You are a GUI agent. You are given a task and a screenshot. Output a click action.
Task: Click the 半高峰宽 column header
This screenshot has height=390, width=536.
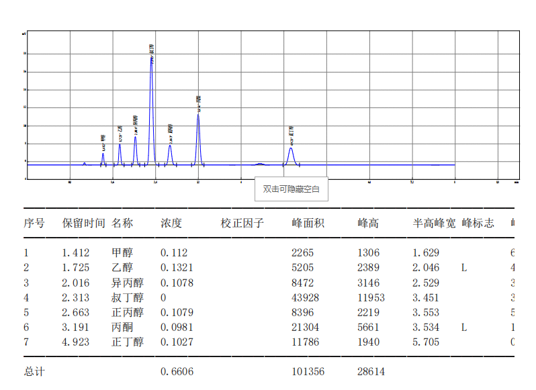tap(433, 223)
